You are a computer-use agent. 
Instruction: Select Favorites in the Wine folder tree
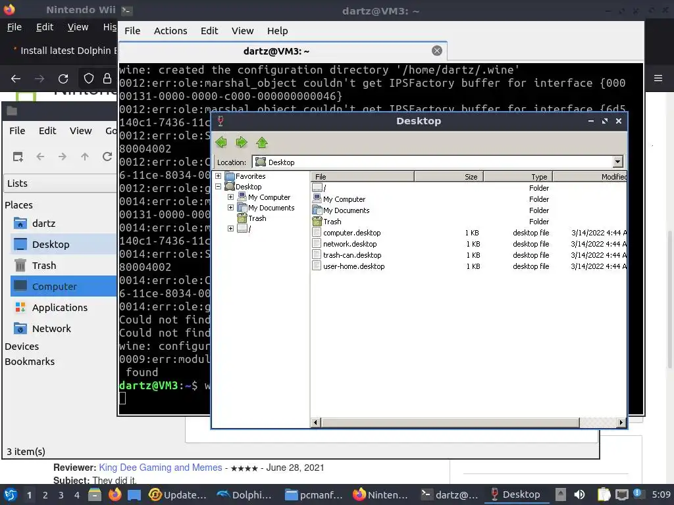[x=250, y=176]
